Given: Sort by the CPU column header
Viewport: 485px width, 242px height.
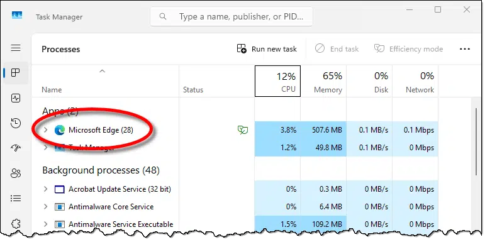Looking at the screenshot, I should pos(277,81).
